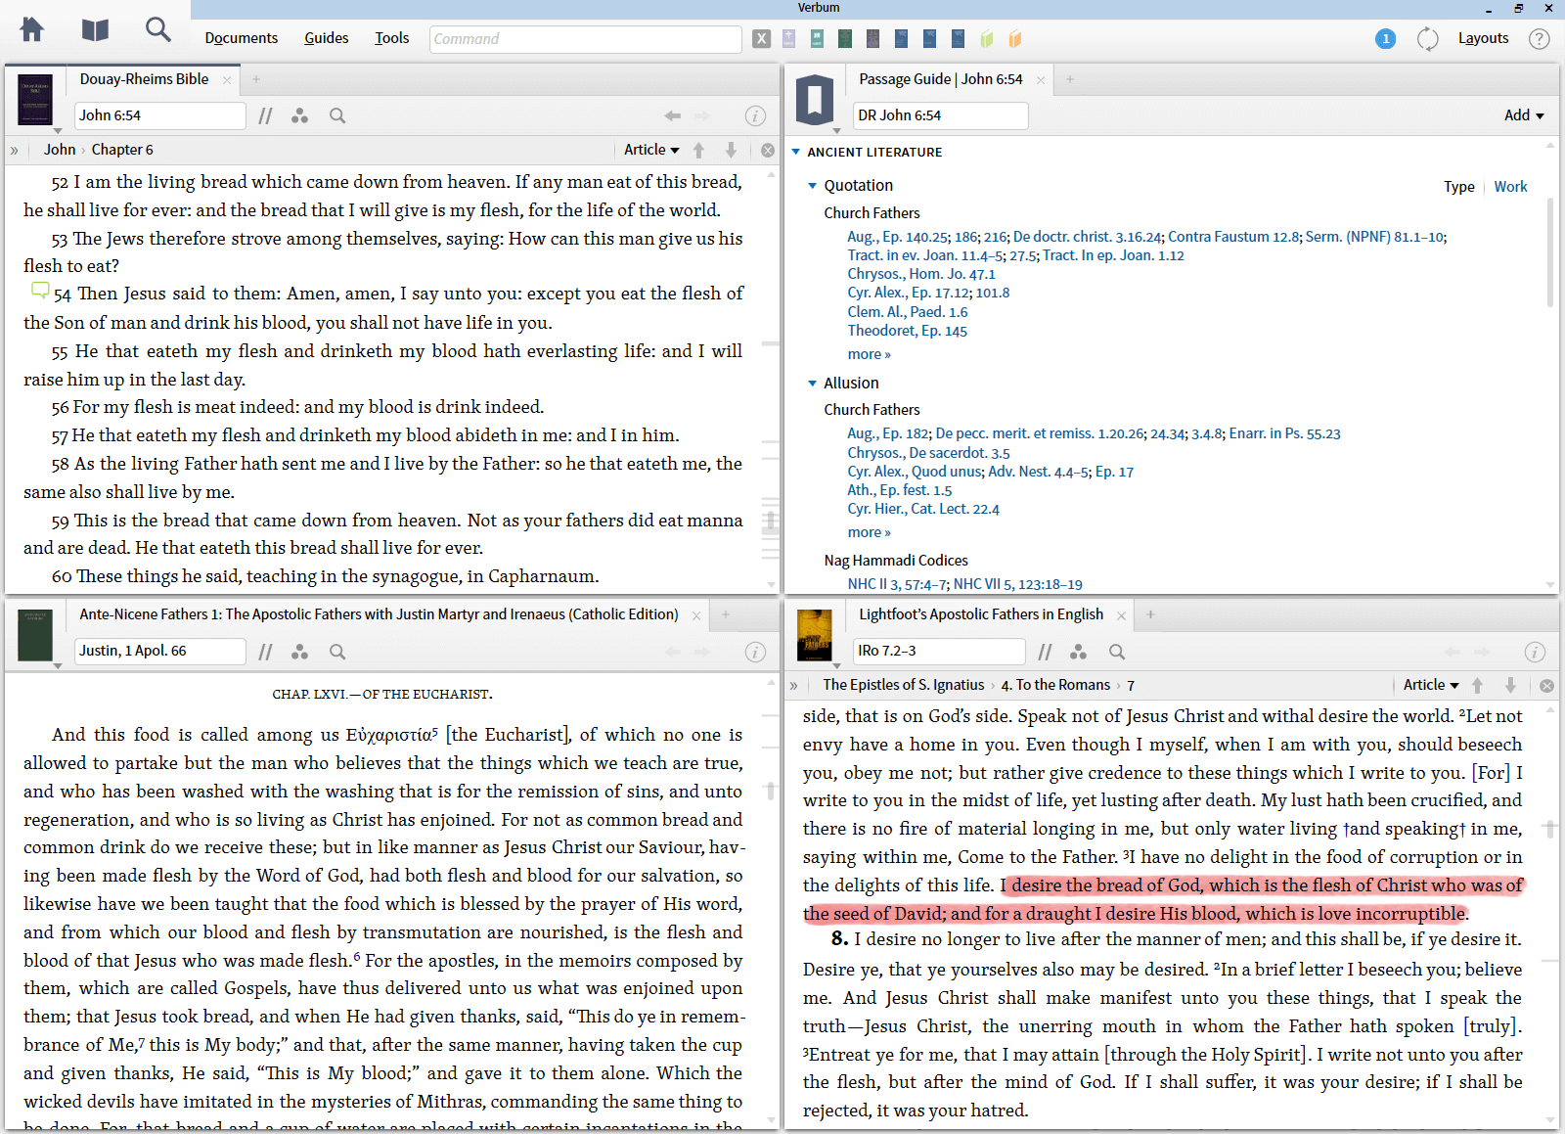This screenshot has width=1565, height=1134.
Task: Switch Quotation sorting to Work
Action: [x=1509, y=187]
